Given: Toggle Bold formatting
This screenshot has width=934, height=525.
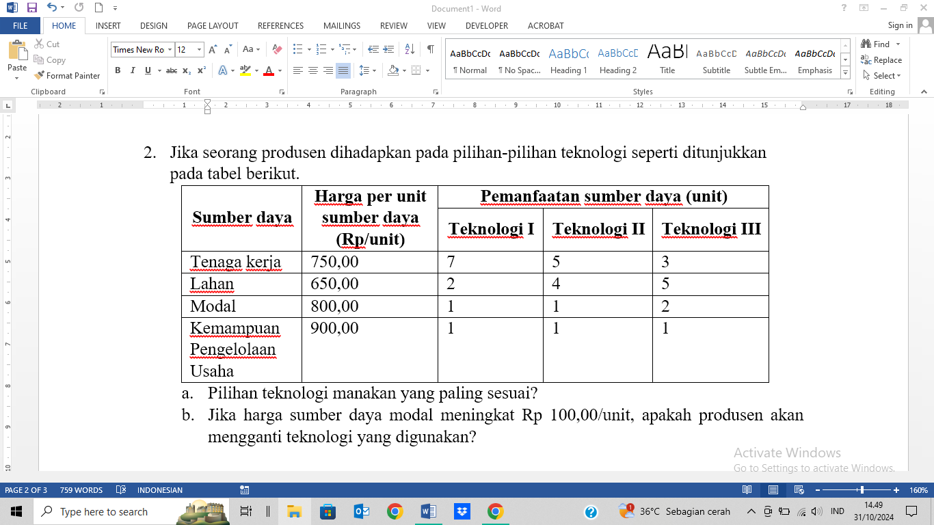Looking at the screenshot, I should (118, 70).
